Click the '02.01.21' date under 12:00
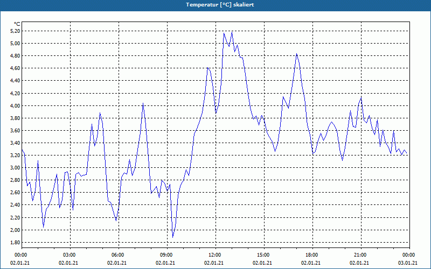 click(214, 263)
